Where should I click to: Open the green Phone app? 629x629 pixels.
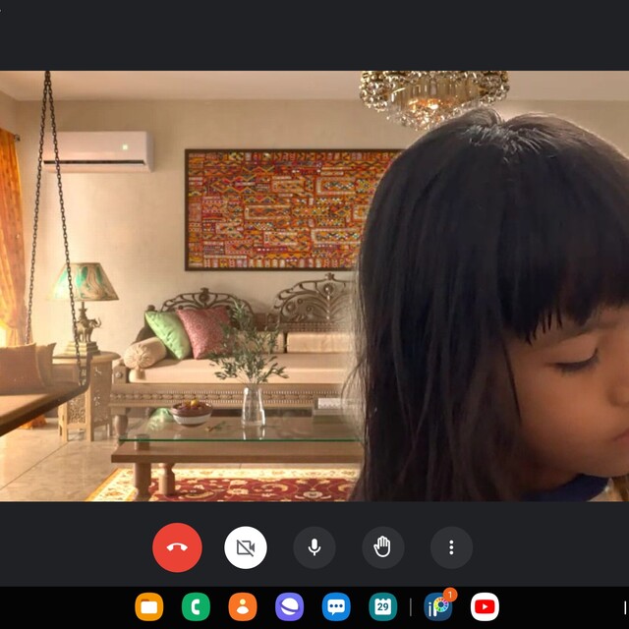(x=196, y=606)
